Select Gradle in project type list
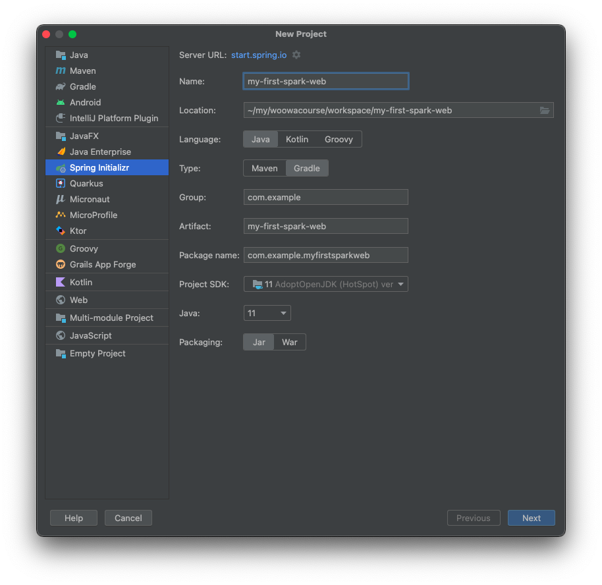The height and width of the screenshot is (585, 602). (x=107, y=86)
